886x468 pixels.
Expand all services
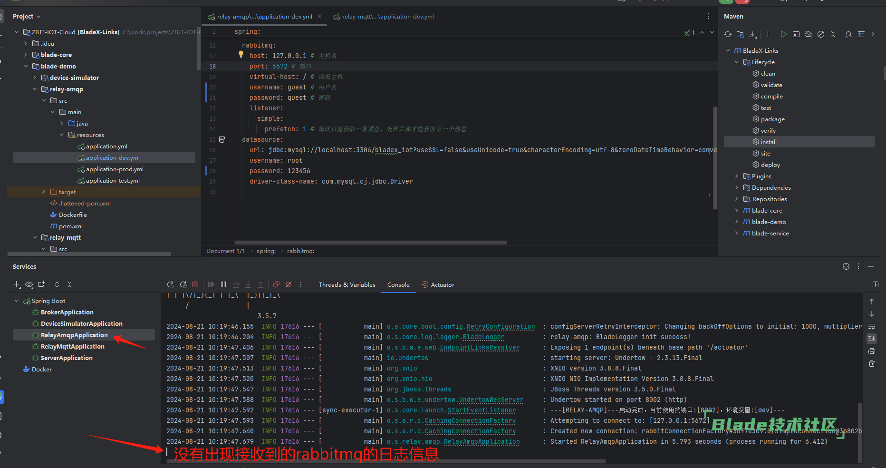(57, 284)
